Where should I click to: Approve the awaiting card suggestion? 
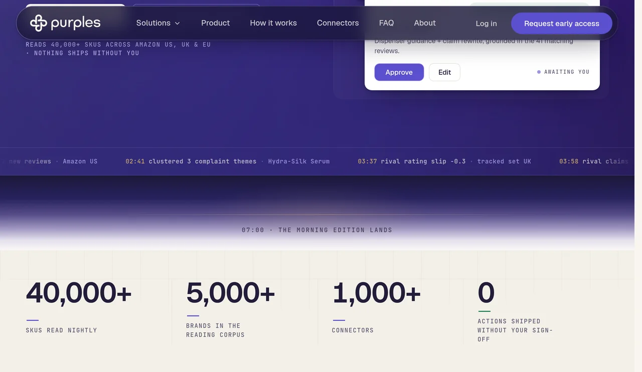399,72
